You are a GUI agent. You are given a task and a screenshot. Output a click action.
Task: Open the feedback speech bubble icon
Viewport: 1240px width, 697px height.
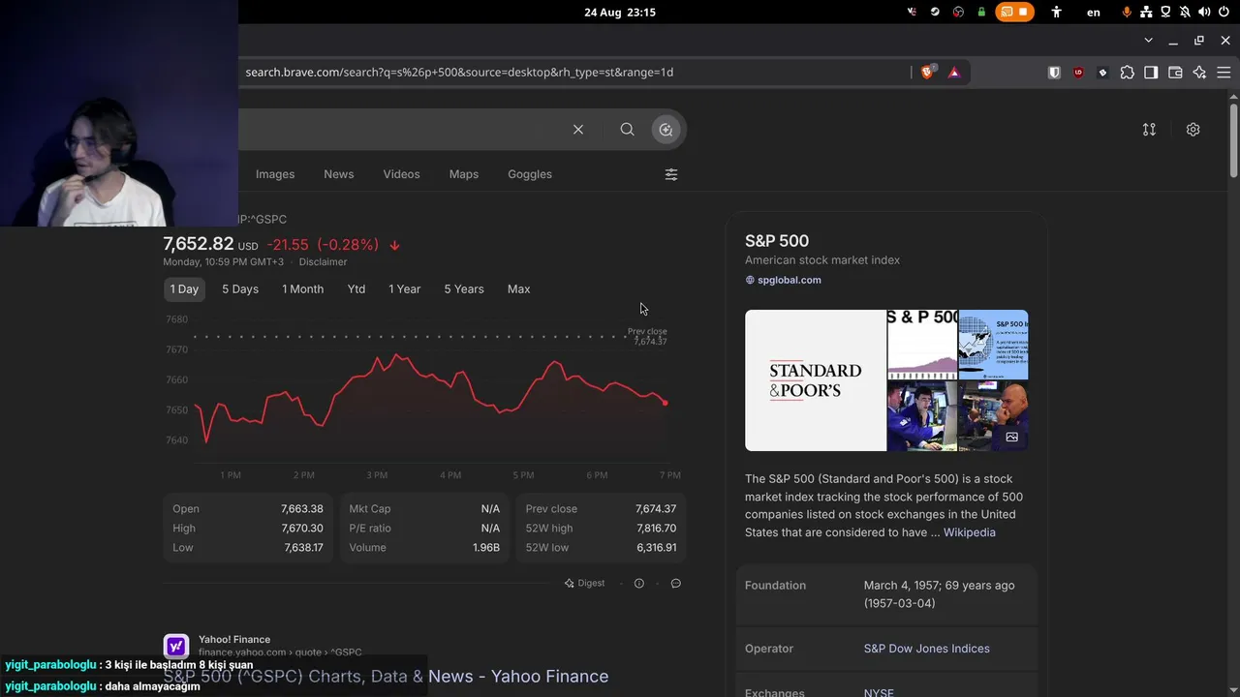coord(676,584)
